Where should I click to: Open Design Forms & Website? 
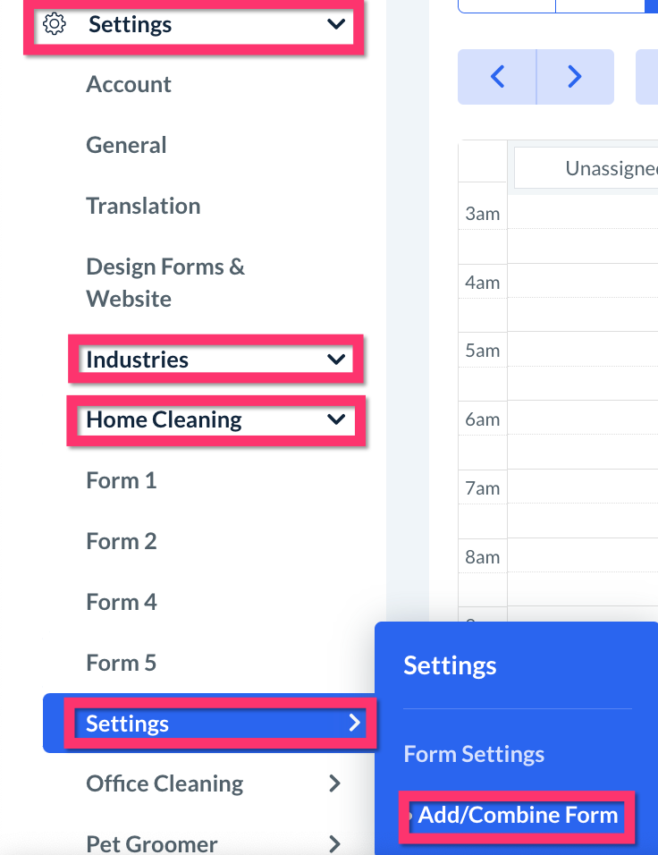point(164,283)
